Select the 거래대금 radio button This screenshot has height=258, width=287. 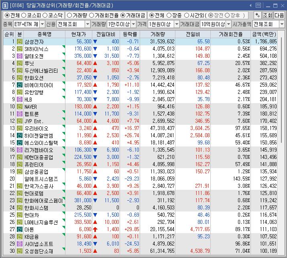coord(123,15)
